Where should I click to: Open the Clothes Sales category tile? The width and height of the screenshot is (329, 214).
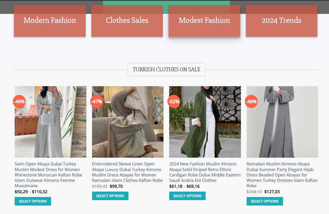[127, 21]
